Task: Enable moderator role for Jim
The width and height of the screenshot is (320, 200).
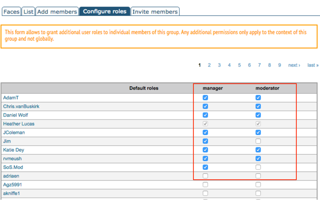Action: [x=258, y=141]
